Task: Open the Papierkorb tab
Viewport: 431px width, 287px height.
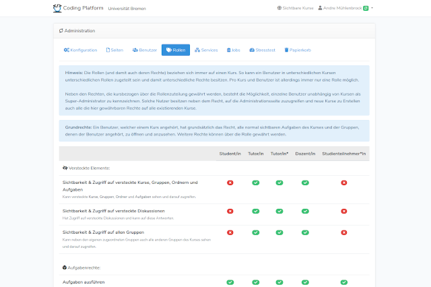Action: [298, 50]
